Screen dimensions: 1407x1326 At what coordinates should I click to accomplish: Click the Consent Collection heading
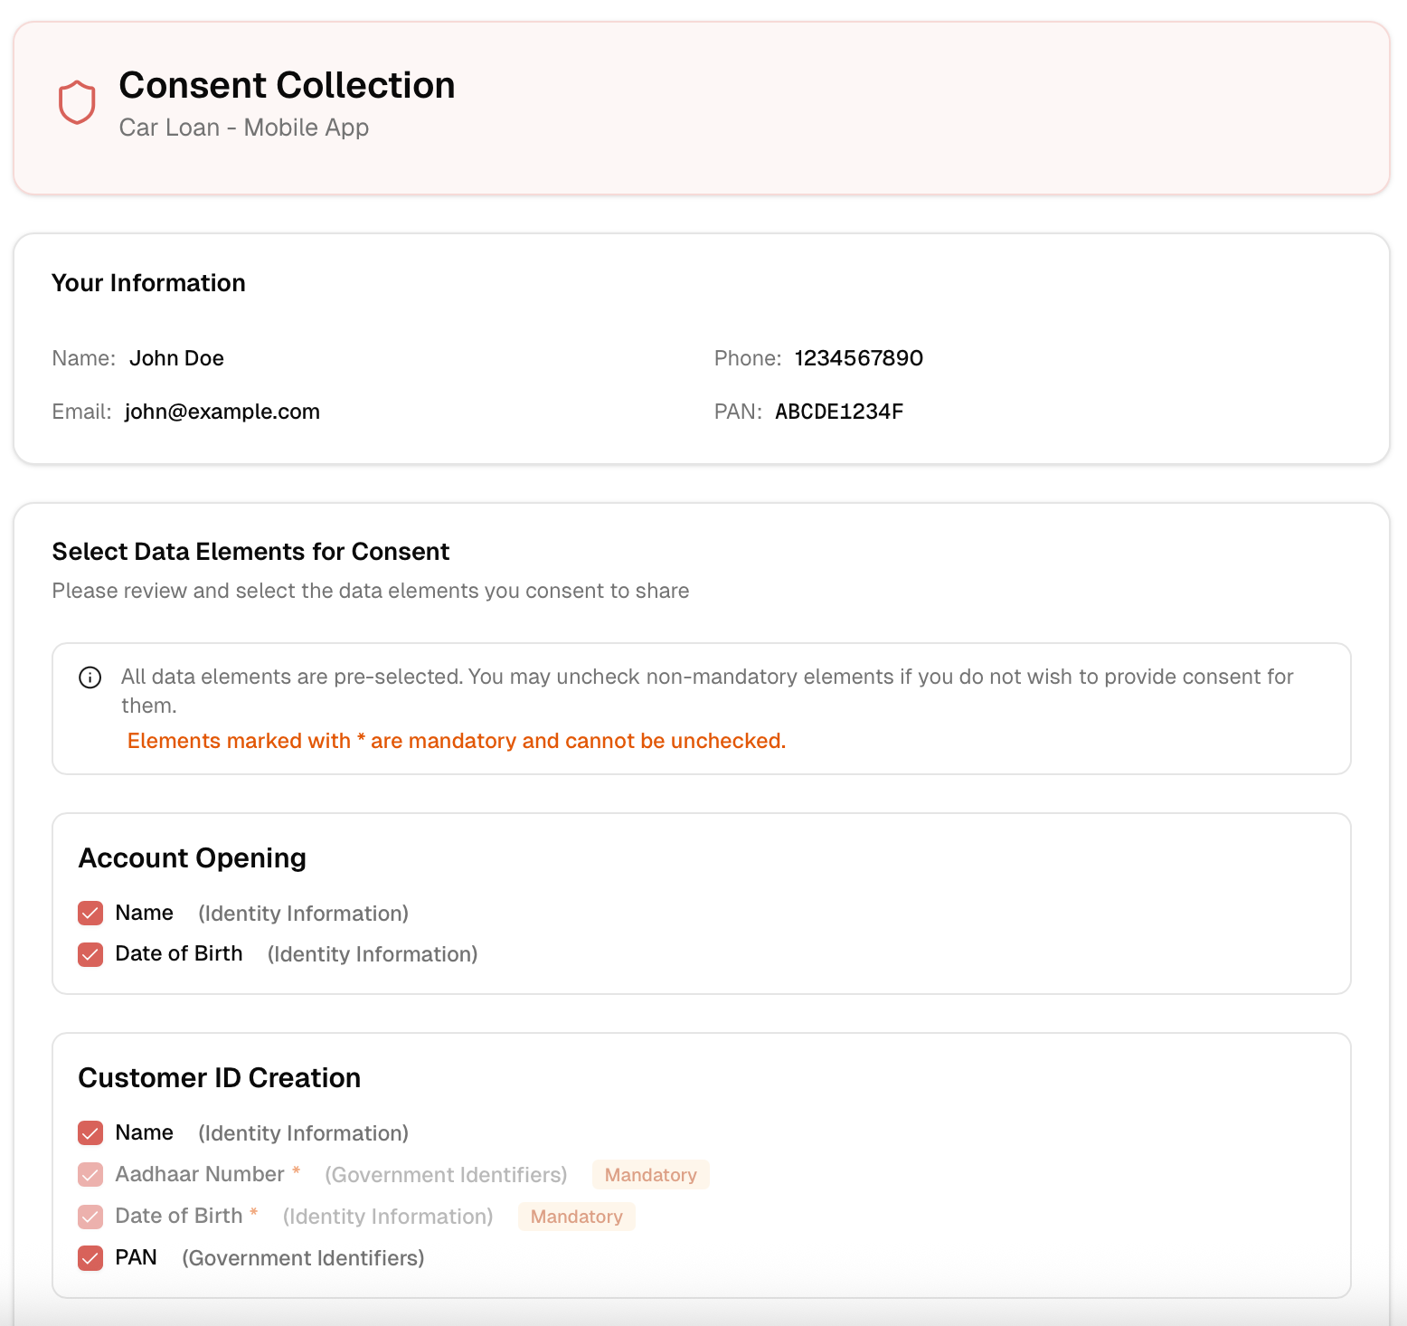287,85
